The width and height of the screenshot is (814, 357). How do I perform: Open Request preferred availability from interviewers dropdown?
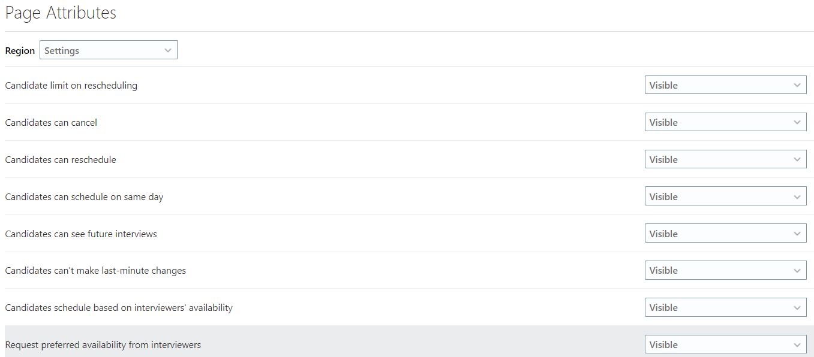coord(725,344)
